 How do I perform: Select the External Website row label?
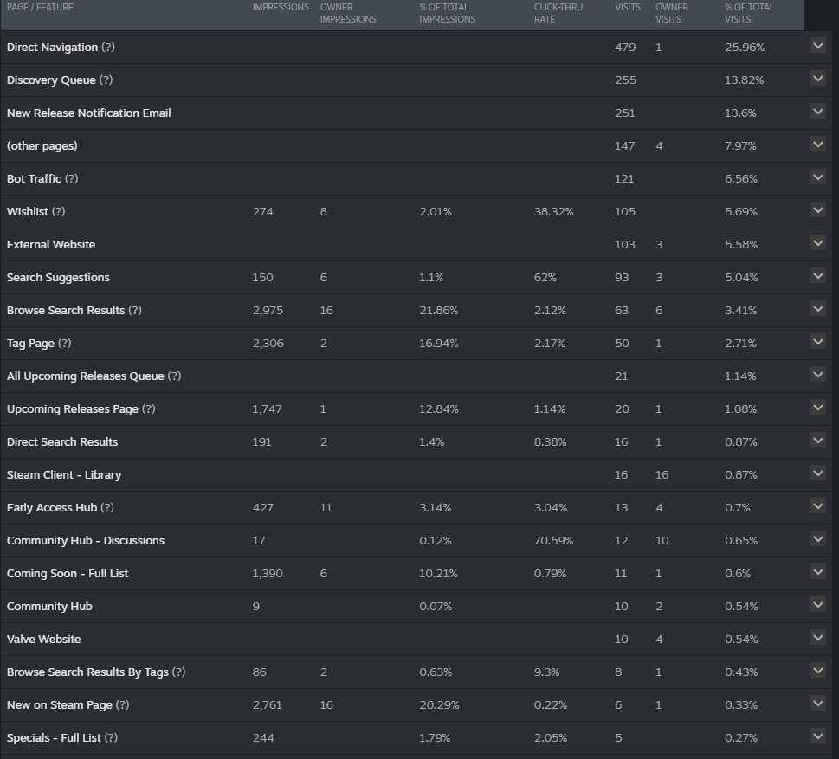[51, 244]
